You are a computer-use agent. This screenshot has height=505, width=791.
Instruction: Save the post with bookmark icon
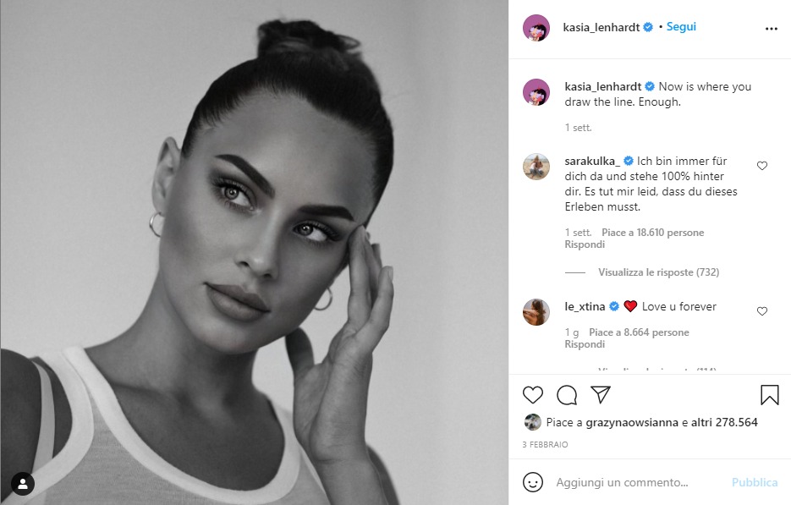click(770, 395)
